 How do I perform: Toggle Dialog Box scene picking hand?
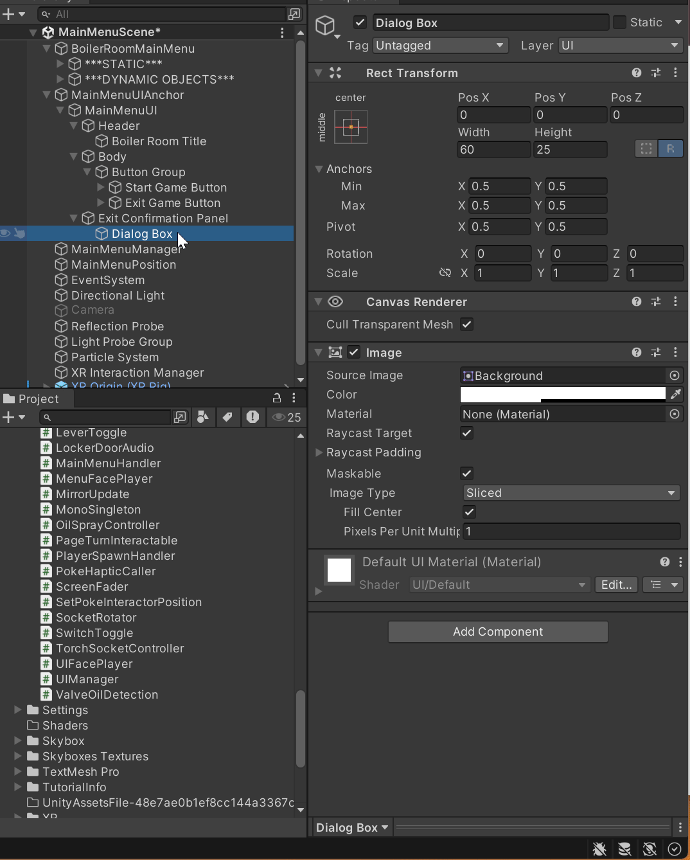coord(20,233)
